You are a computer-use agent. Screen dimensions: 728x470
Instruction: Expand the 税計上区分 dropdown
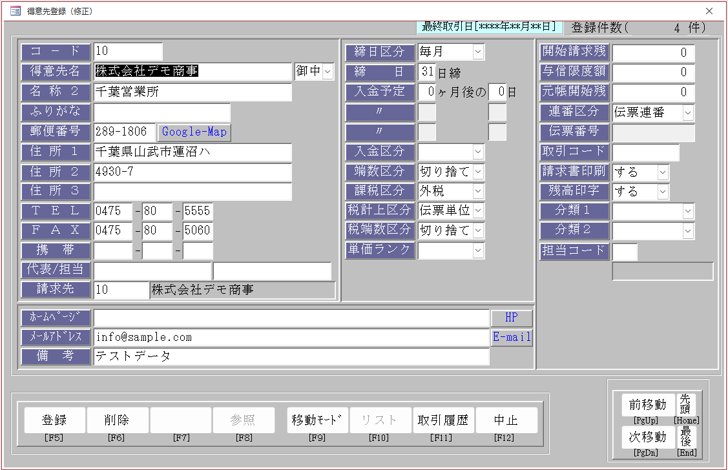click(x=478, y=211)
